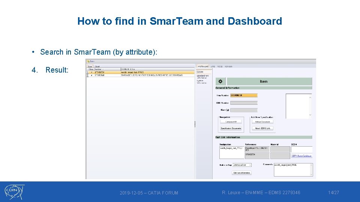Click the up arrow of the Comments scrollbar
Screen dimensions: 360x202
tap(311, 165)
